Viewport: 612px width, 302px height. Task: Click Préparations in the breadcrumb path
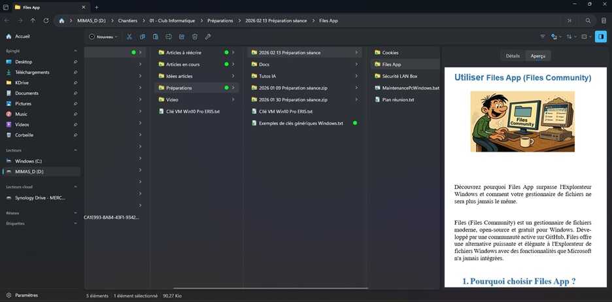pyautogui.click(x=220, y=21)
